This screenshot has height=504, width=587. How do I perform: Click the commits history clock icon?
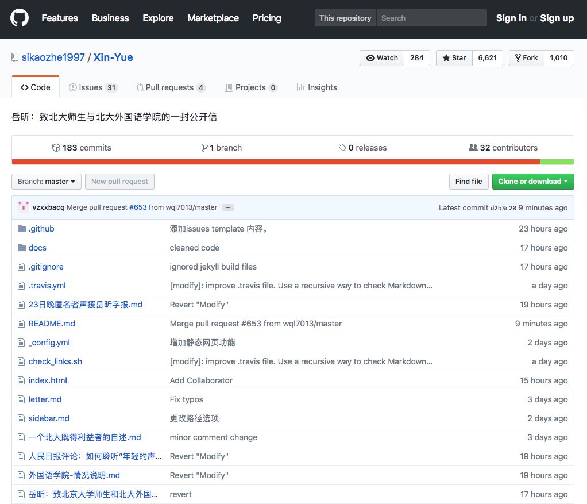[56, 148]
